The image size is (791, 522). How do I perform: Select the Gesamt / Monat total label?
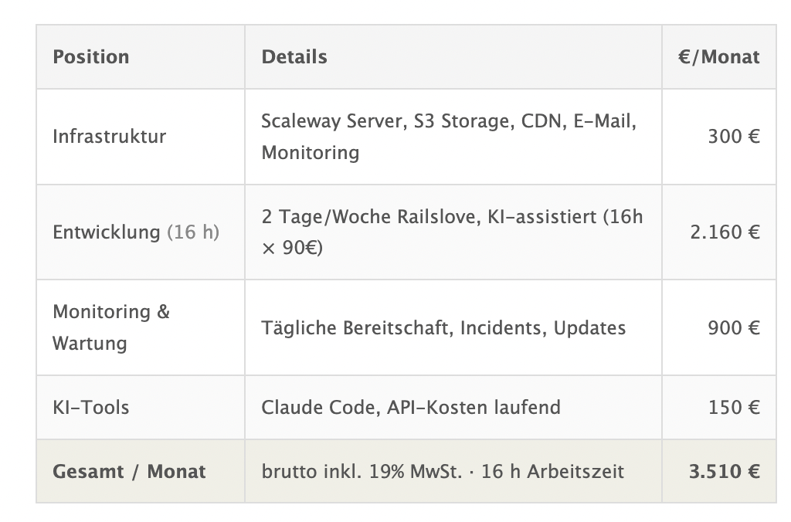pyautogui.click(x=129, y=472)
